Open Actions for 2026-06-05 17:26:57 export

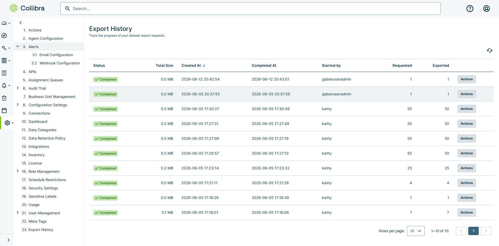tap(467, 153)
